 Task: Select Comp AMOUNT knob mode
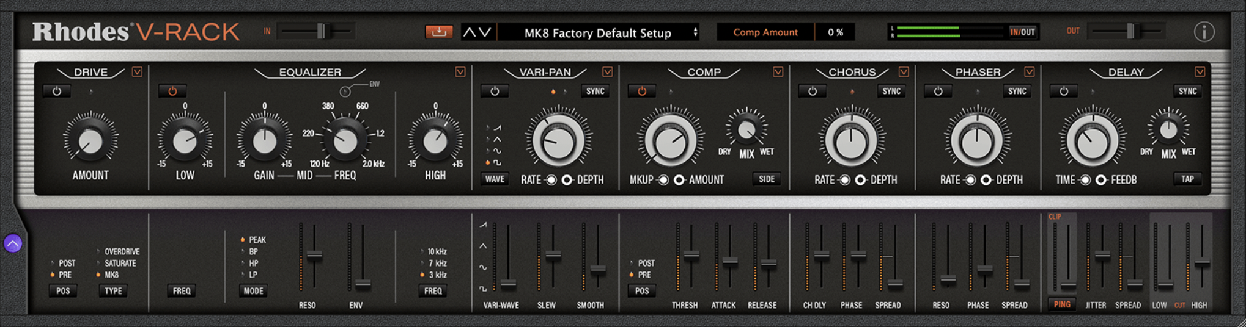point(679,180)
